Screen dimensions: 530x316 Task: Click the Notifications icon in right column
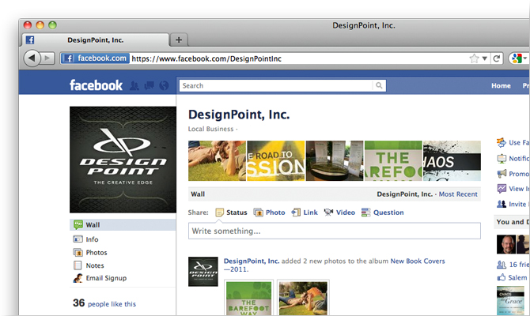click(x=502, y=158)
